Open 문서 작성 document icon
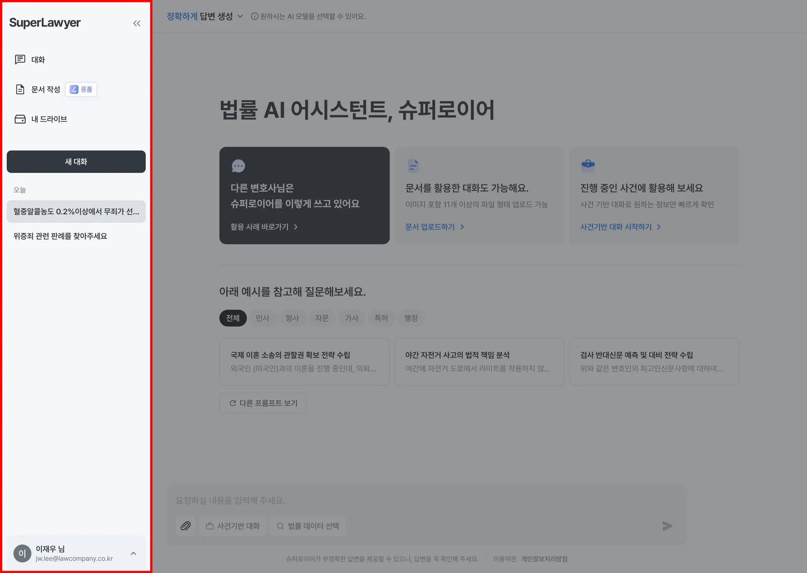Image resolution: width=807 pixels, height=573 pixels. (x=20, y=89)
